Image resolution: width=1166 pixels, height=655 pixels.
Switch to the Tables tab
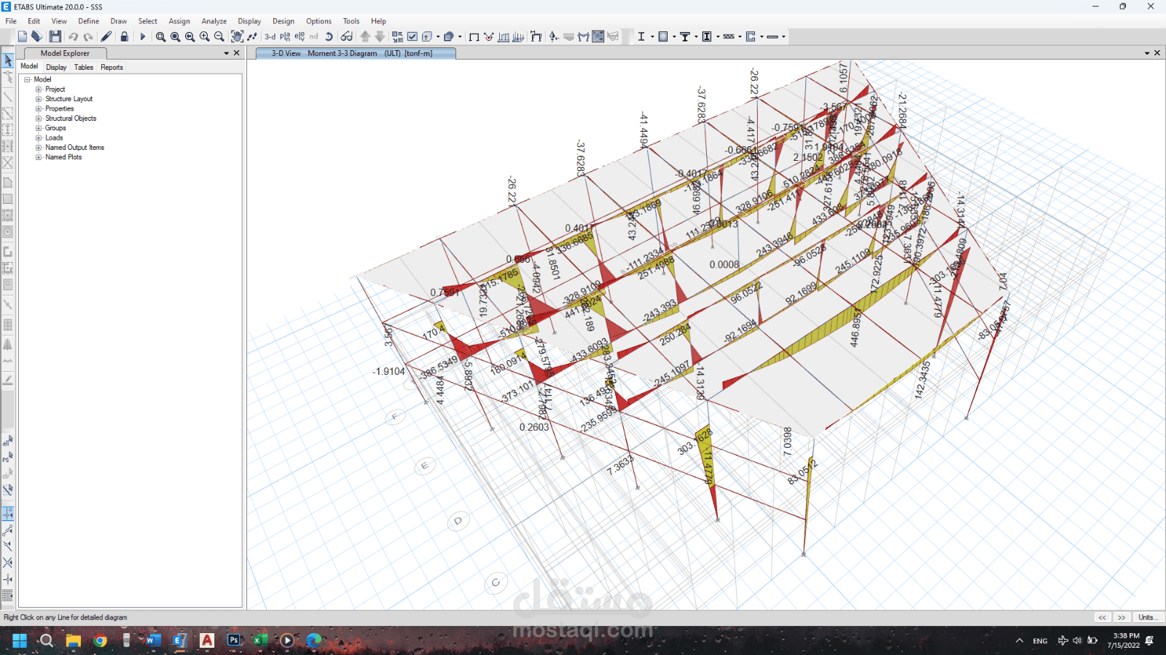click(x=84, y=67)
